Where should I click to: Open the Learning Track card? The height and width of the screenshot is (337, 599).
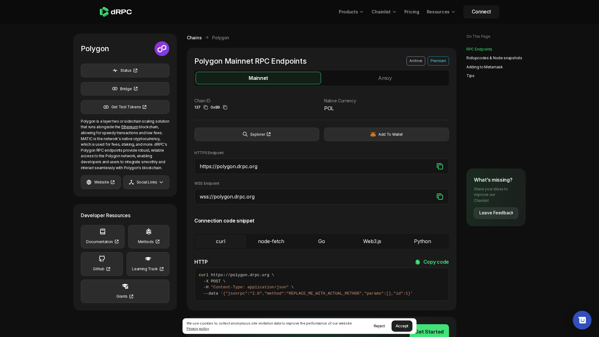tap(148, 264)
